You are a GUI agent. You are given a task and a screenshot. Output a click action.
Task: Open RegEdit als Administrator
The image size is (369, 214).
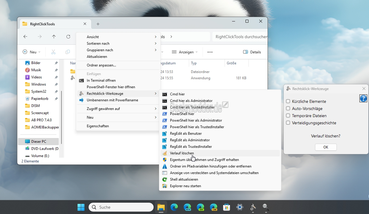pos(220,140)
